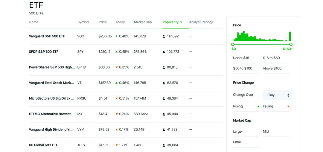Click the VOO symbol cell
323x152 pixels.
tap(81, 36)
